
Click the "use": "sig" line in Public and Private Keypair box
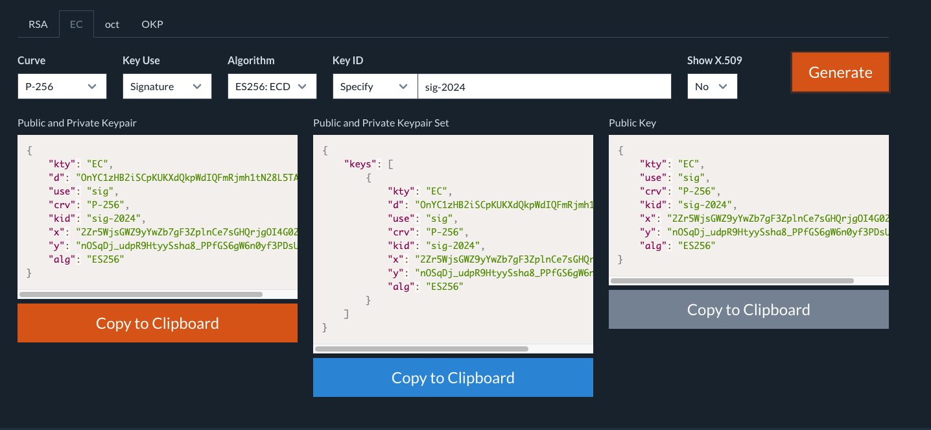pyautogui.click(x=82, y=191)
